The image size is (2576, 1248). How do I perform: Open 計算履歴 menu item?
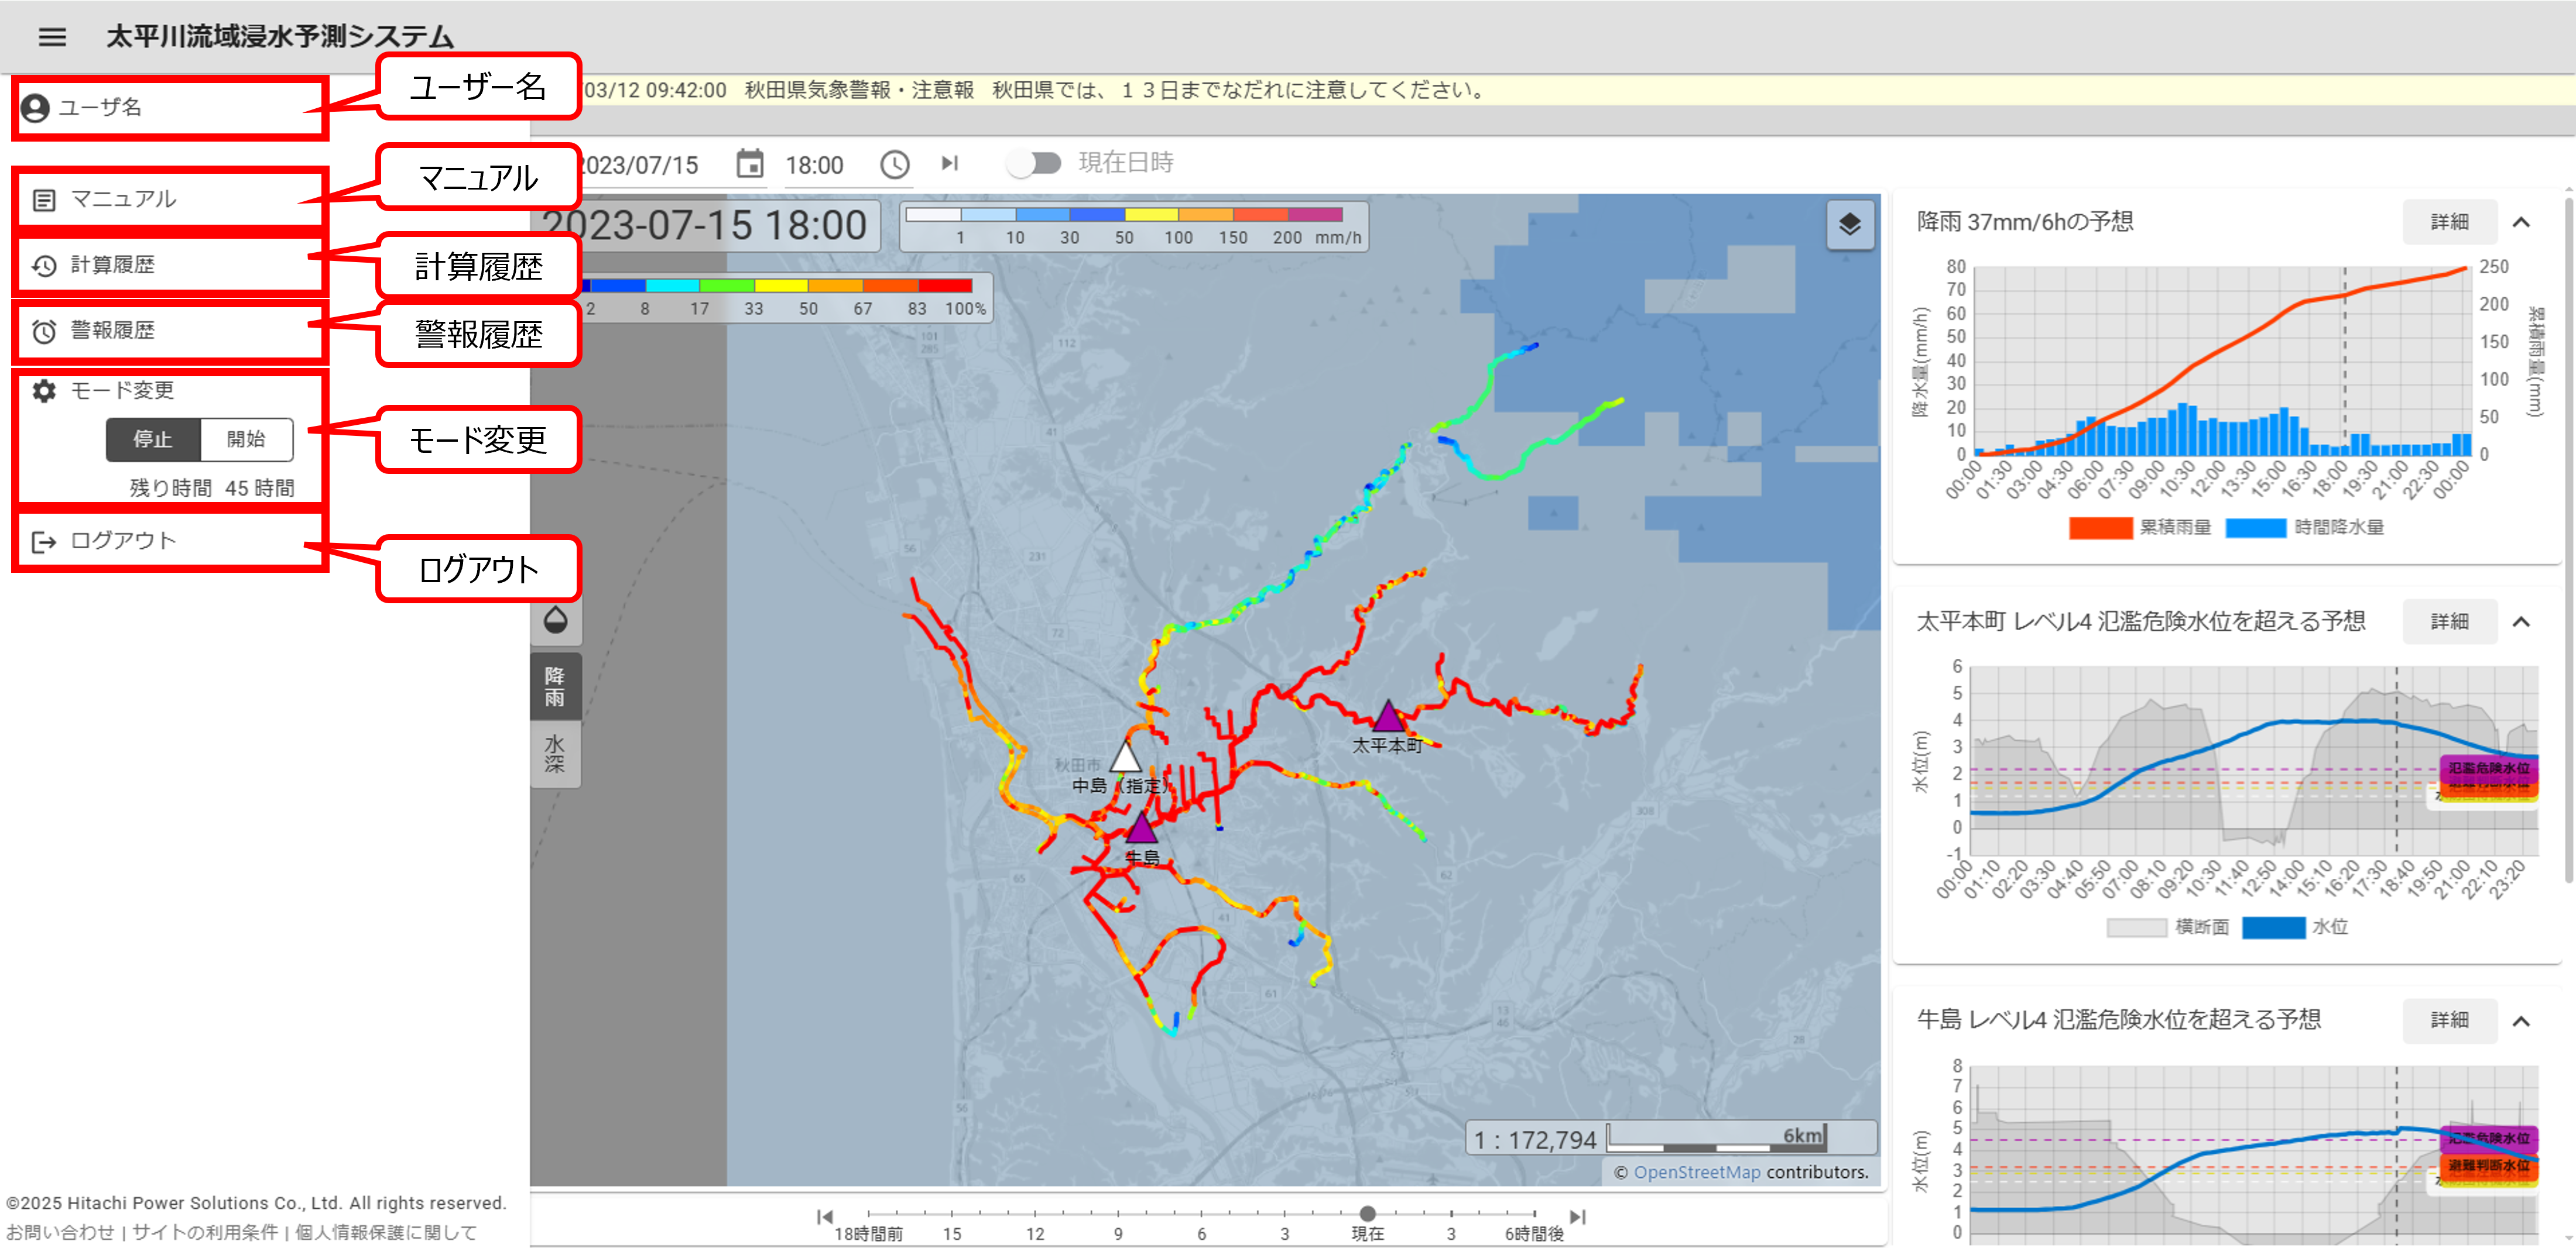click(x=112, y=265)
